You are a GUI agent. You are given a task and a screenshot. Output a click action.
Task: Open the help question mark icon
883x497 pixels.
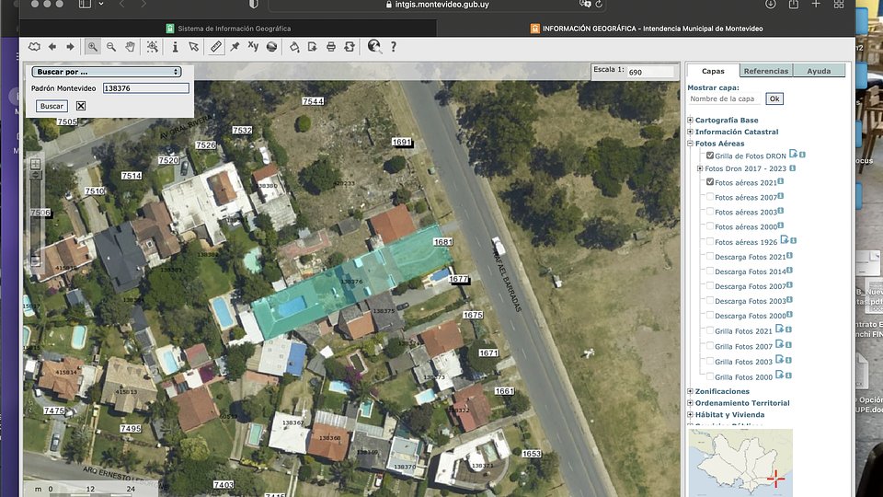coord(394,46)
